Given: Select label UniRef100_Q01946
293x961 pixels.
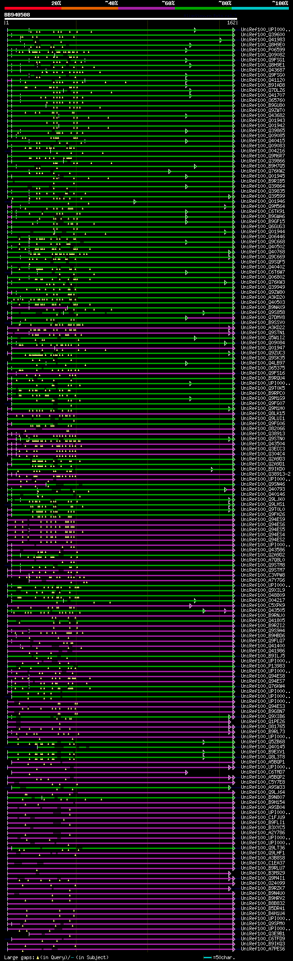Looking at the screenshot, I should pos(263,201).
